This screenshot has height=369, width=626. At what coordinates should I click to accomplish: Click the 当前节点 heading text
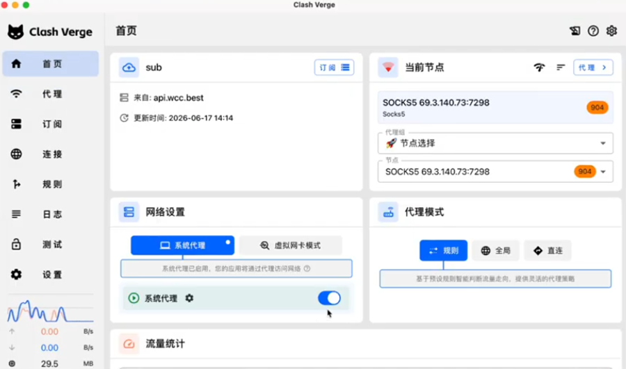[x=424, y=67]
